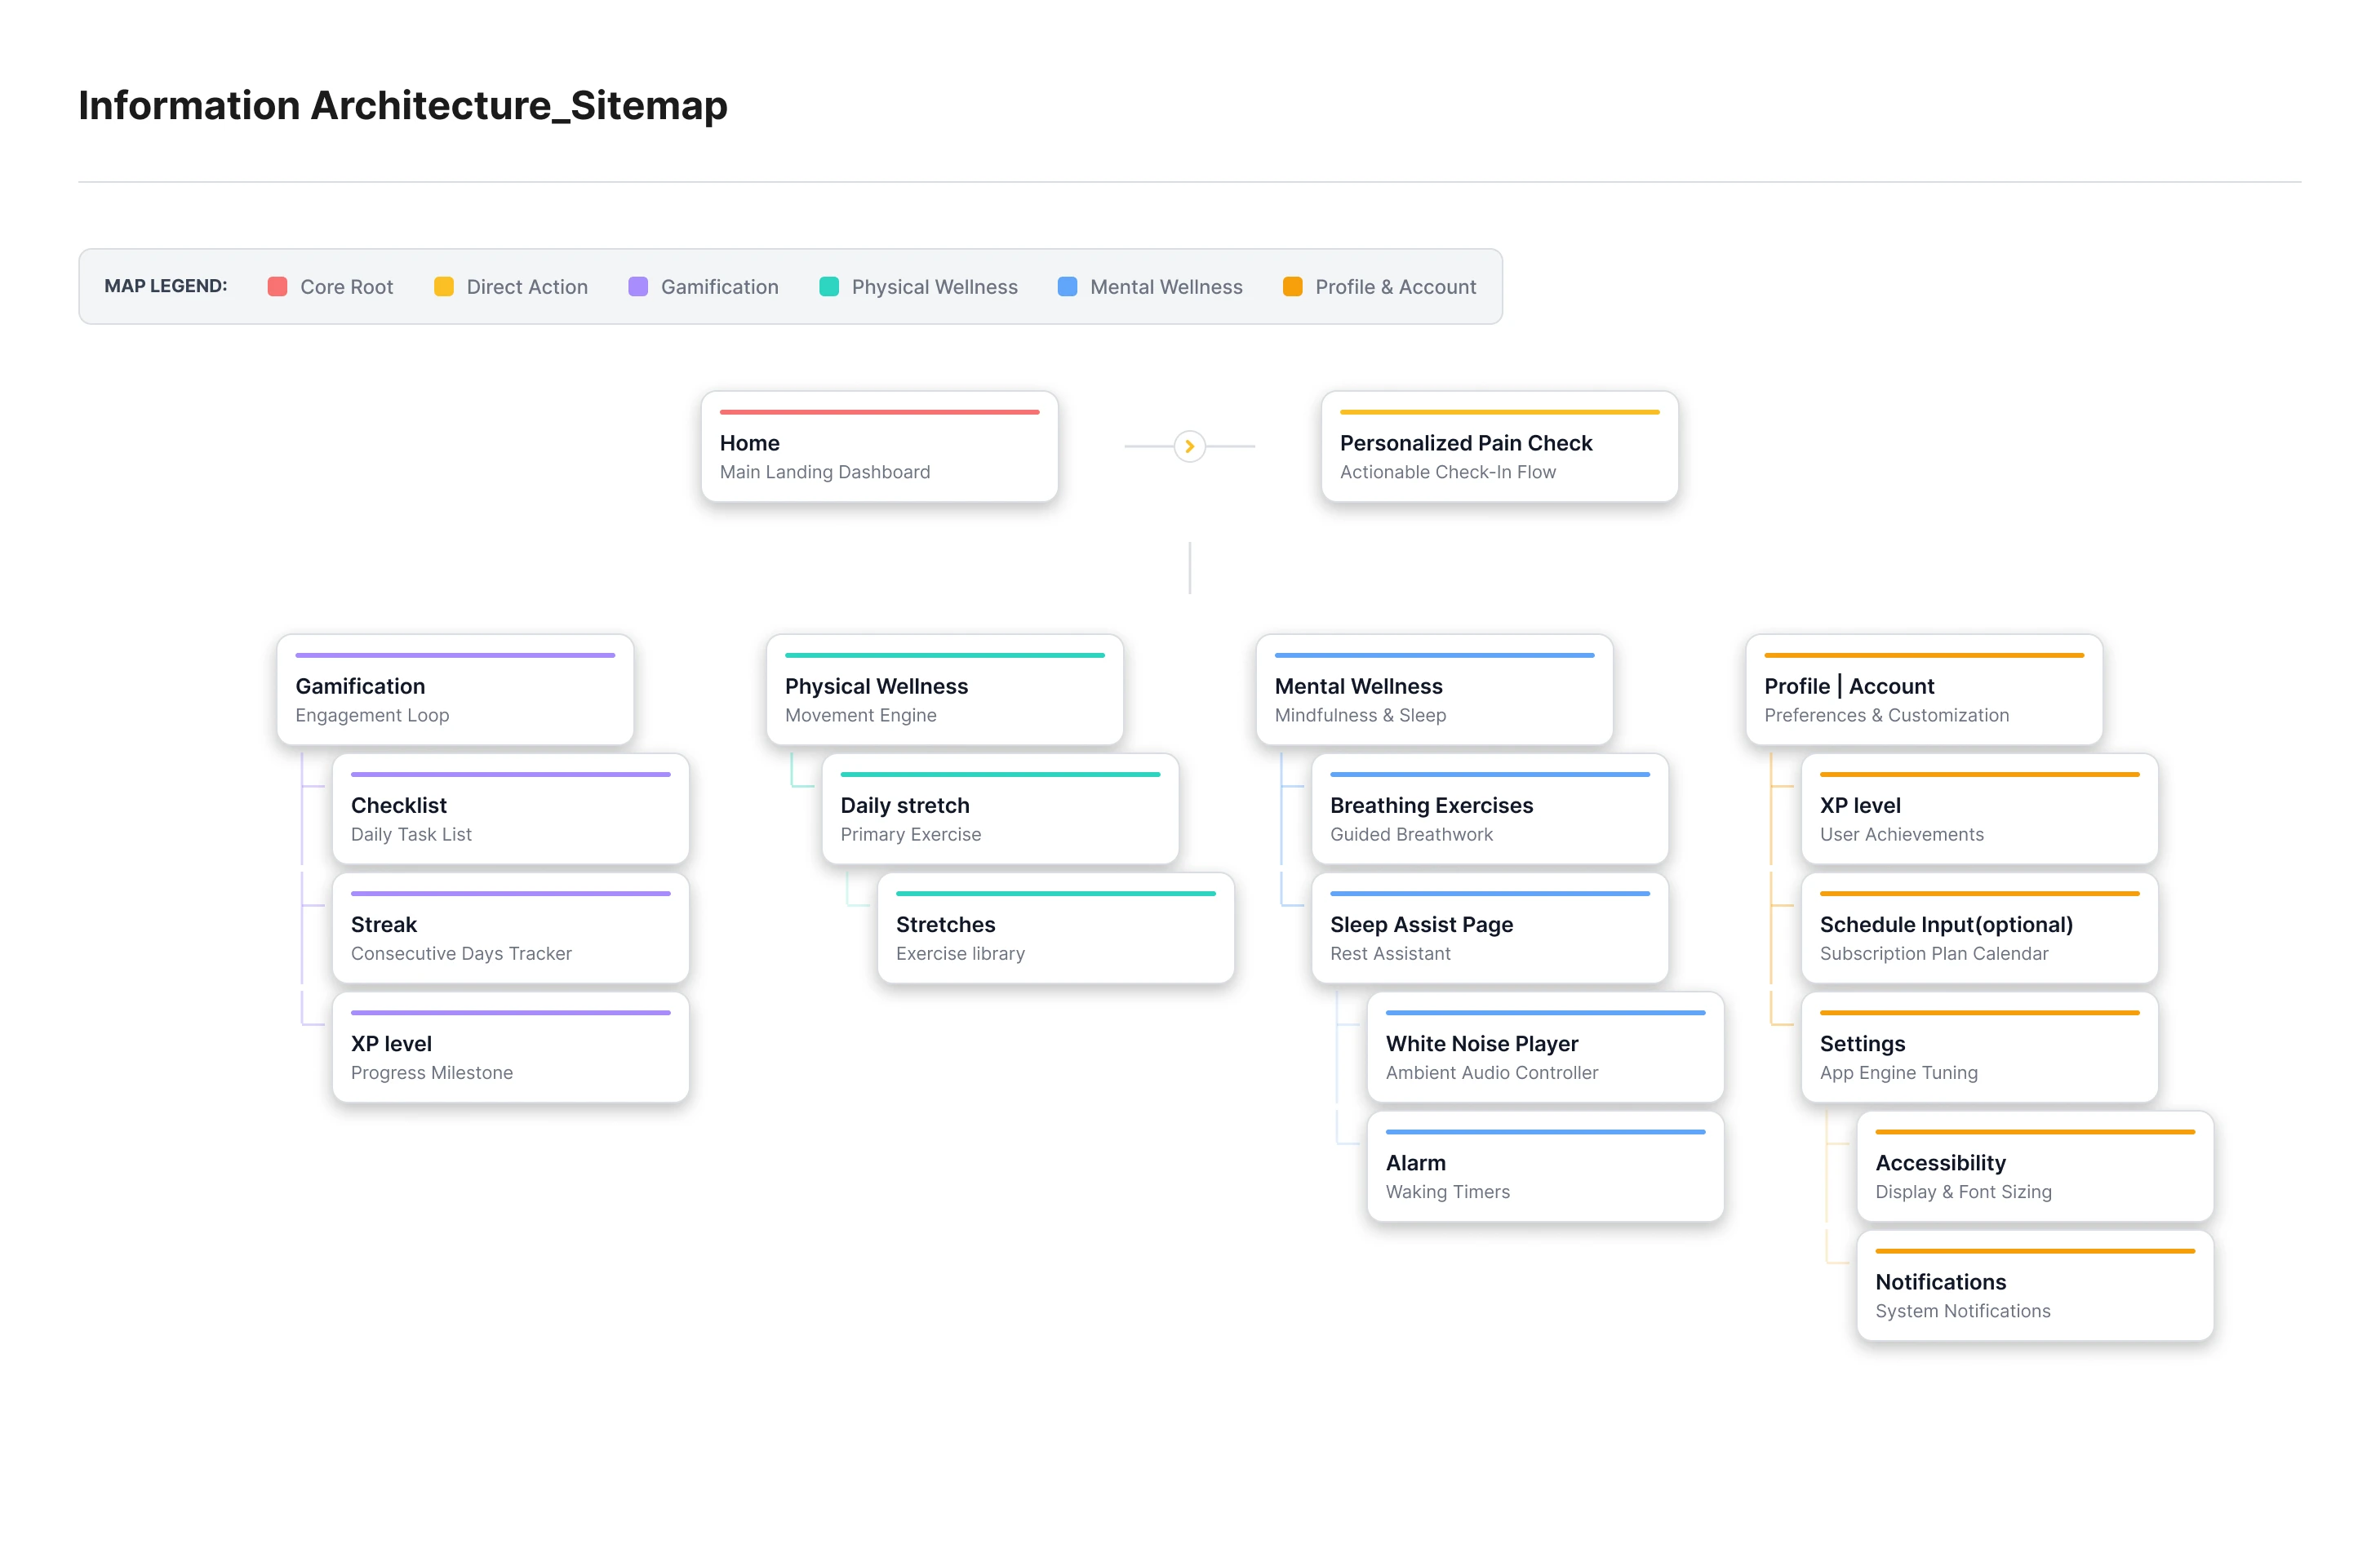Select the XP level Progress Milestone card

tap(510, 1046)
